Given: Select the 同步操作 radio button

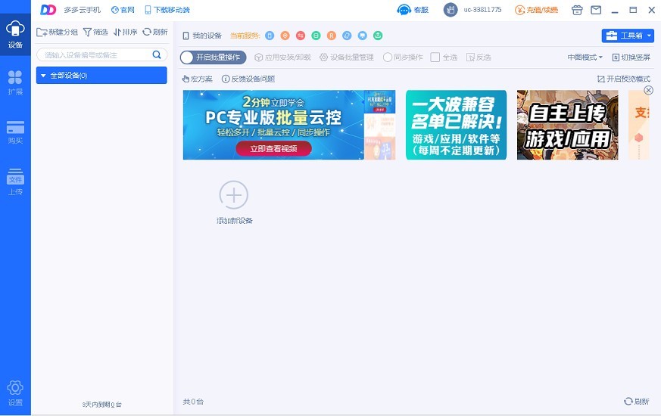Looking at the screenshot, I should tap(388, 57).
